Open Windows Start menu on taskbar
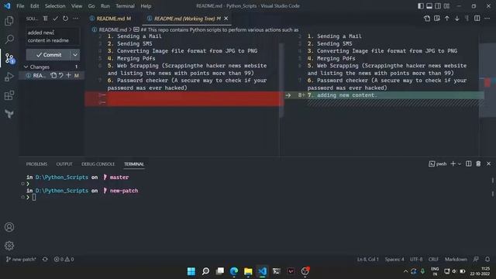496x279 pixels. (x=191, y=271)
